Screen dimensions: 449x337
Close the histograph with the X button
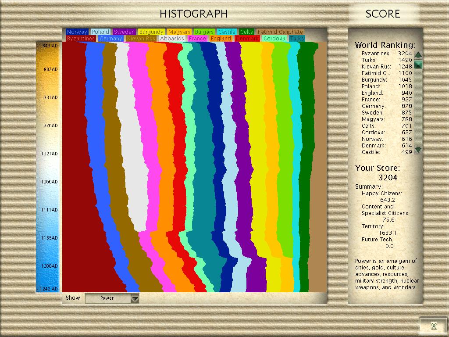point(434,326)
